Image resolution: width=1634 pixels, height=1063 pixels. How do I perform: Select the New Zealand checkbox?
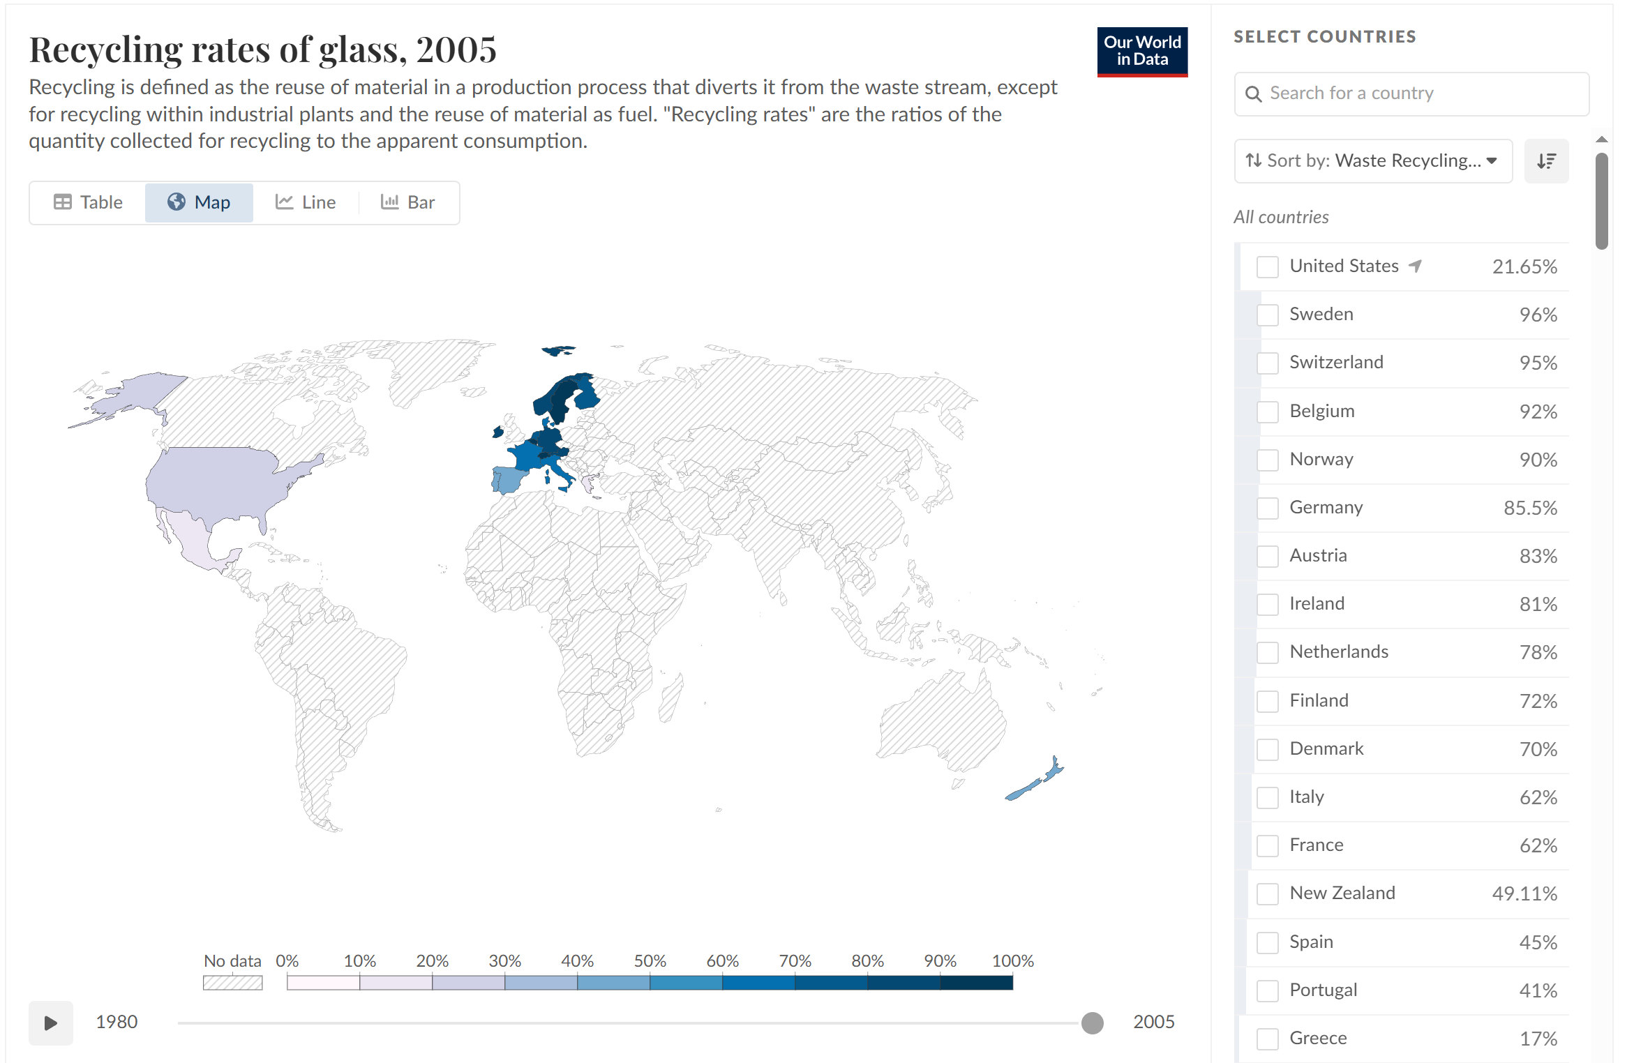pos(1267,894)
